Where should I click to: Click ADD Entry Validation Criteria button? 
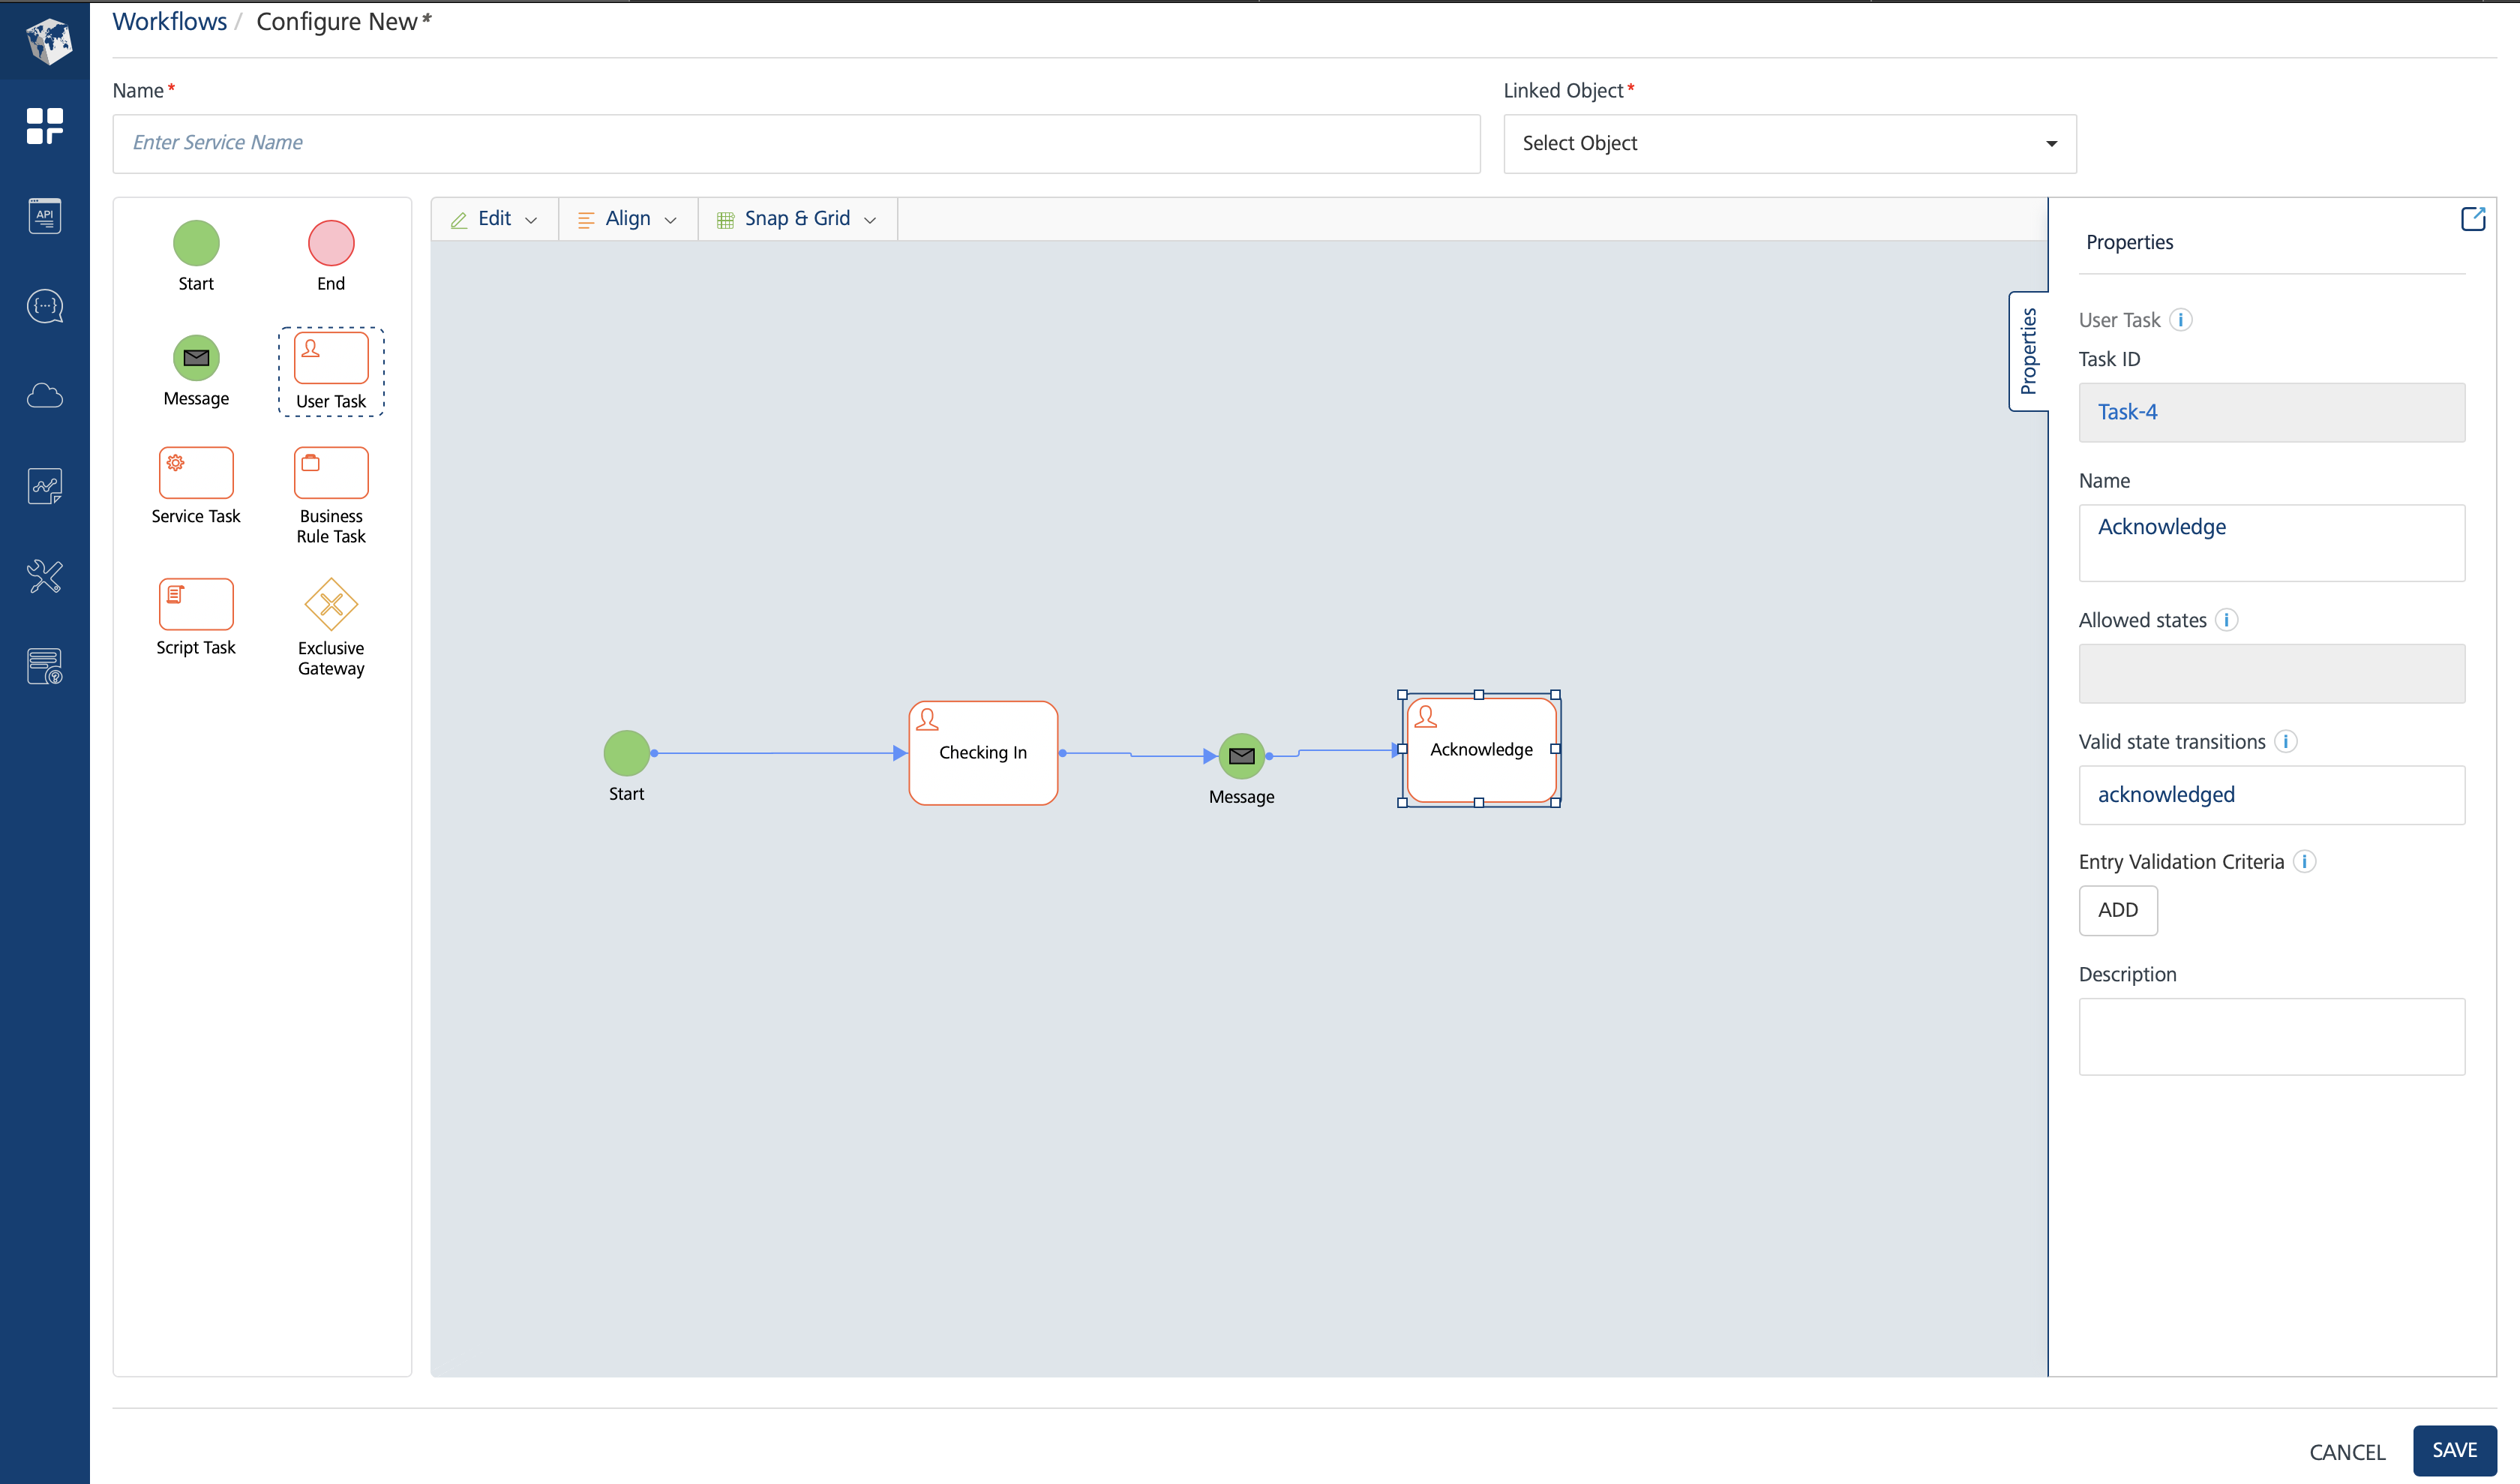tap(2117, 910)
